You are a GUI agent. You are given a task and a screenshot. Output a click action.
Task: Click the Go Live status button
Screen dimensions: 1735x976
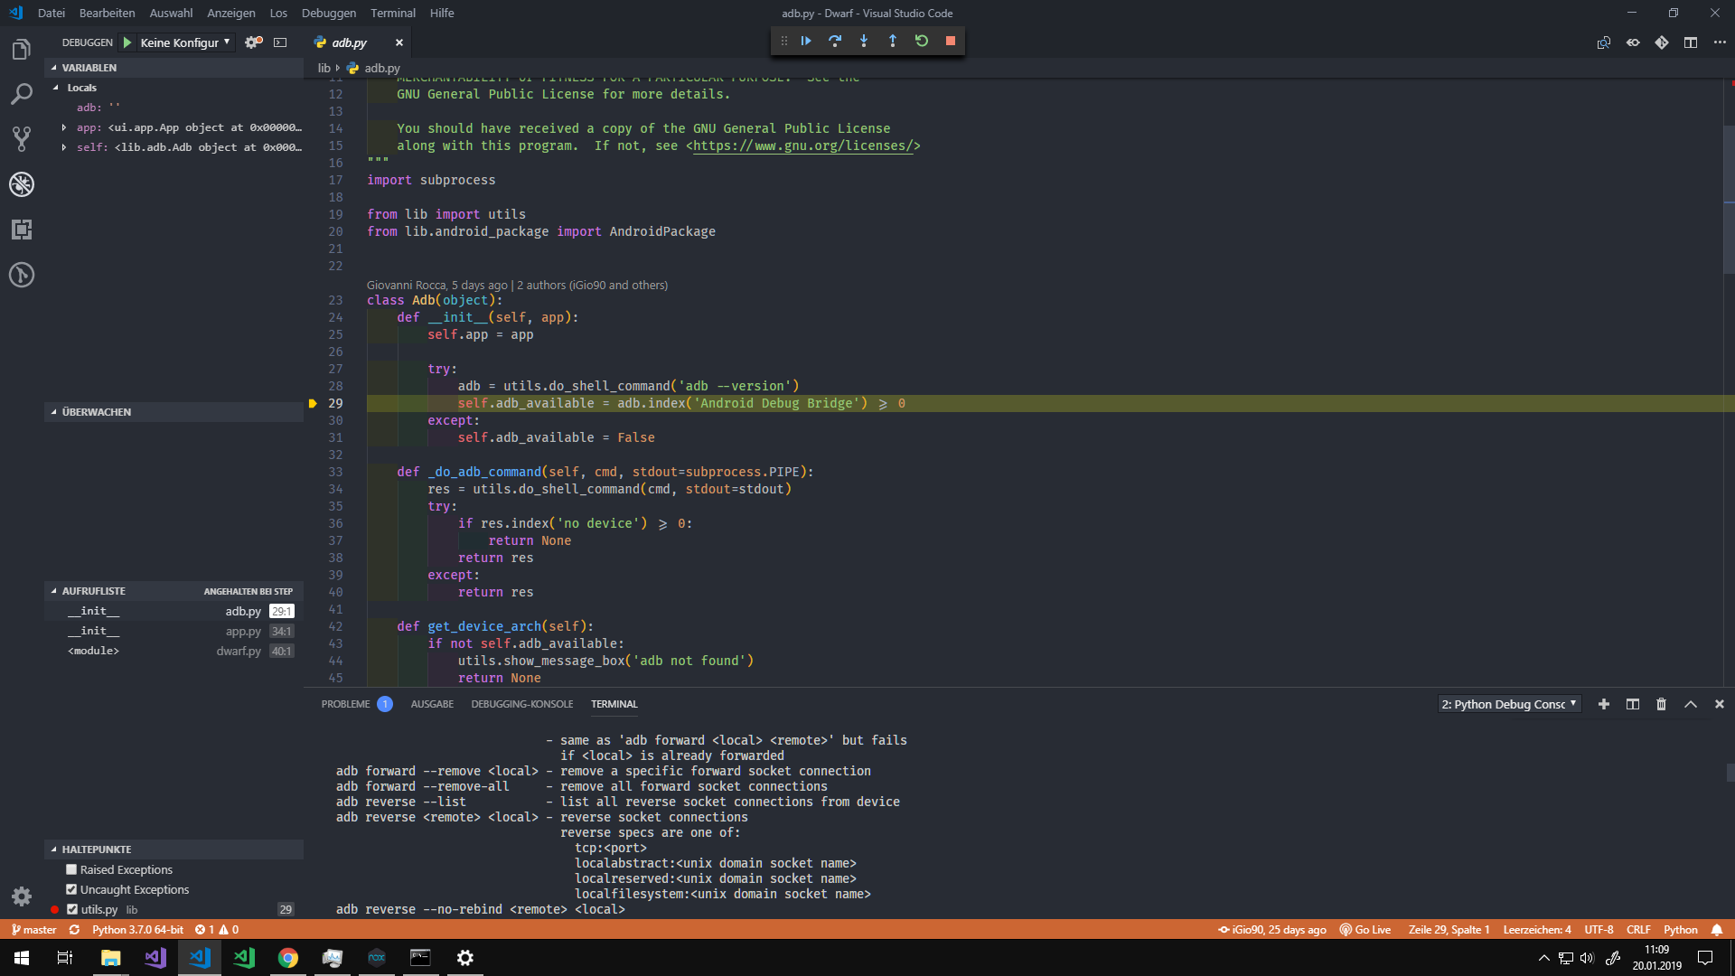[x=1365, y=929]
